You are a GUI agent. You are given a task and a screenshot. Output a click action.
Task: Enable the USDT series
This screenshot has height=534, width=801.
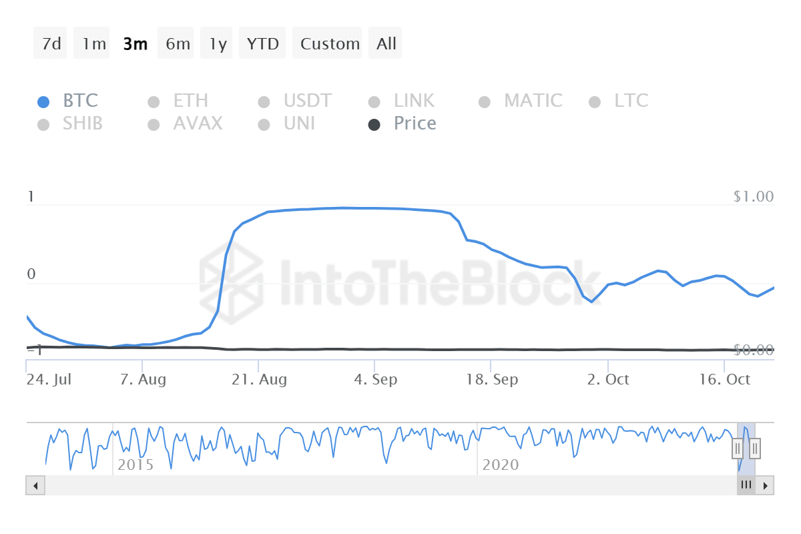(x=264, y=101)
